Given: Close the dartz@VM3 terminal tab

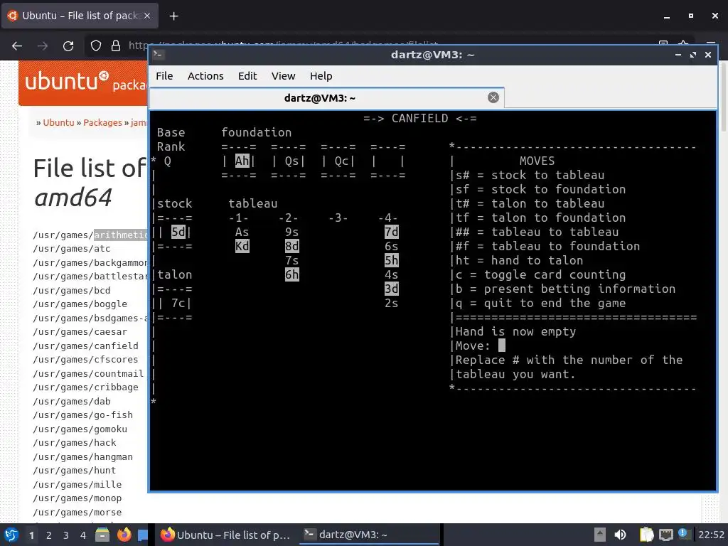Looking at the screenshot, I should click(x=493, y=97).
